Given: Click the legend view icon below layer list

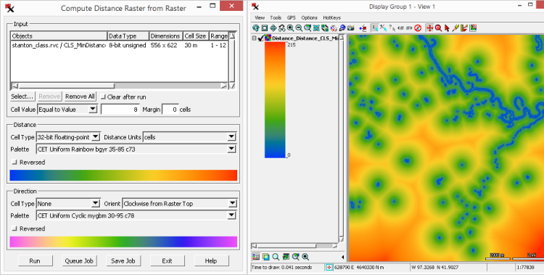Looking at the screenshot, I should pyautogui.click(x=256, y=257).
